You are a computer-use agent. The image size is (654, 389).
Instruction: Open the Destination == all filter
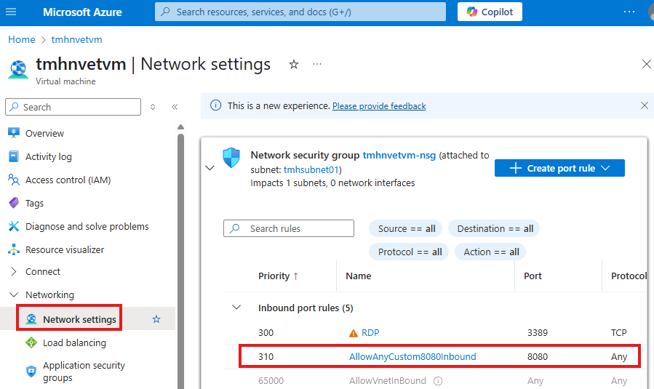495,229
